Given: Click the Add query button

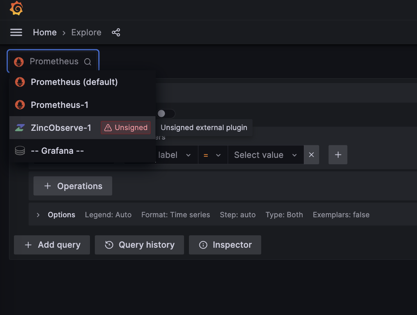Looking at the screenshot, I should click(52, 245).
